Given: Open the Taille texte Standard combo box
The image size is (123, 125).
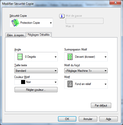Looking at the screenshot, I should point(36,71).
